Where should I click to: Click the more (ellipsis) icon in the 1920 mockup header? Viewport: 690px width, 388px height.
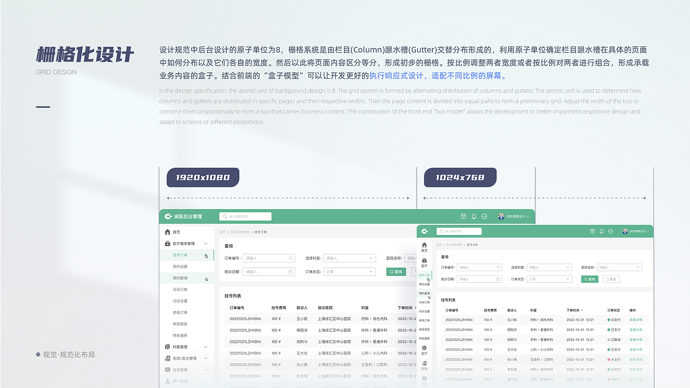[484, 216]
